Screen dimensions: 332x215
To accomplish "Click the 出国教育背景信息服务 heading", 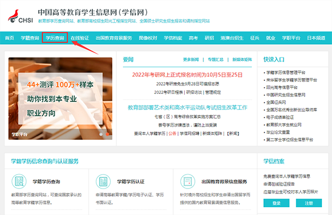I will (224, 182).
